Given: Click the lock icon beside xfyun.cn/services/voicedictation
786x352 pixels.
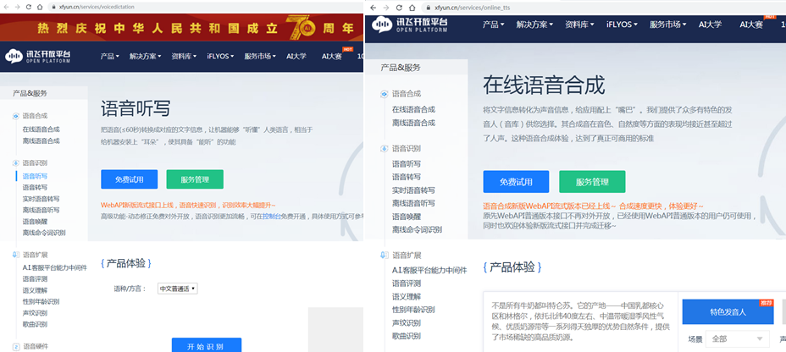Looking at the screenshot, I should tap(55, 7).
